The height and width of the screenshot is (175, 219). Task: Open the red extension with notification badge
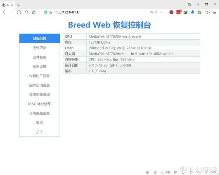click(179, 12)
